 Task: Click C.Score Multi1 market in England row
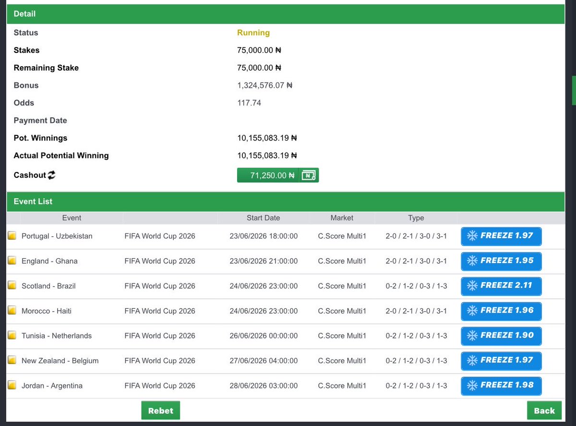(x=342, y=261)
